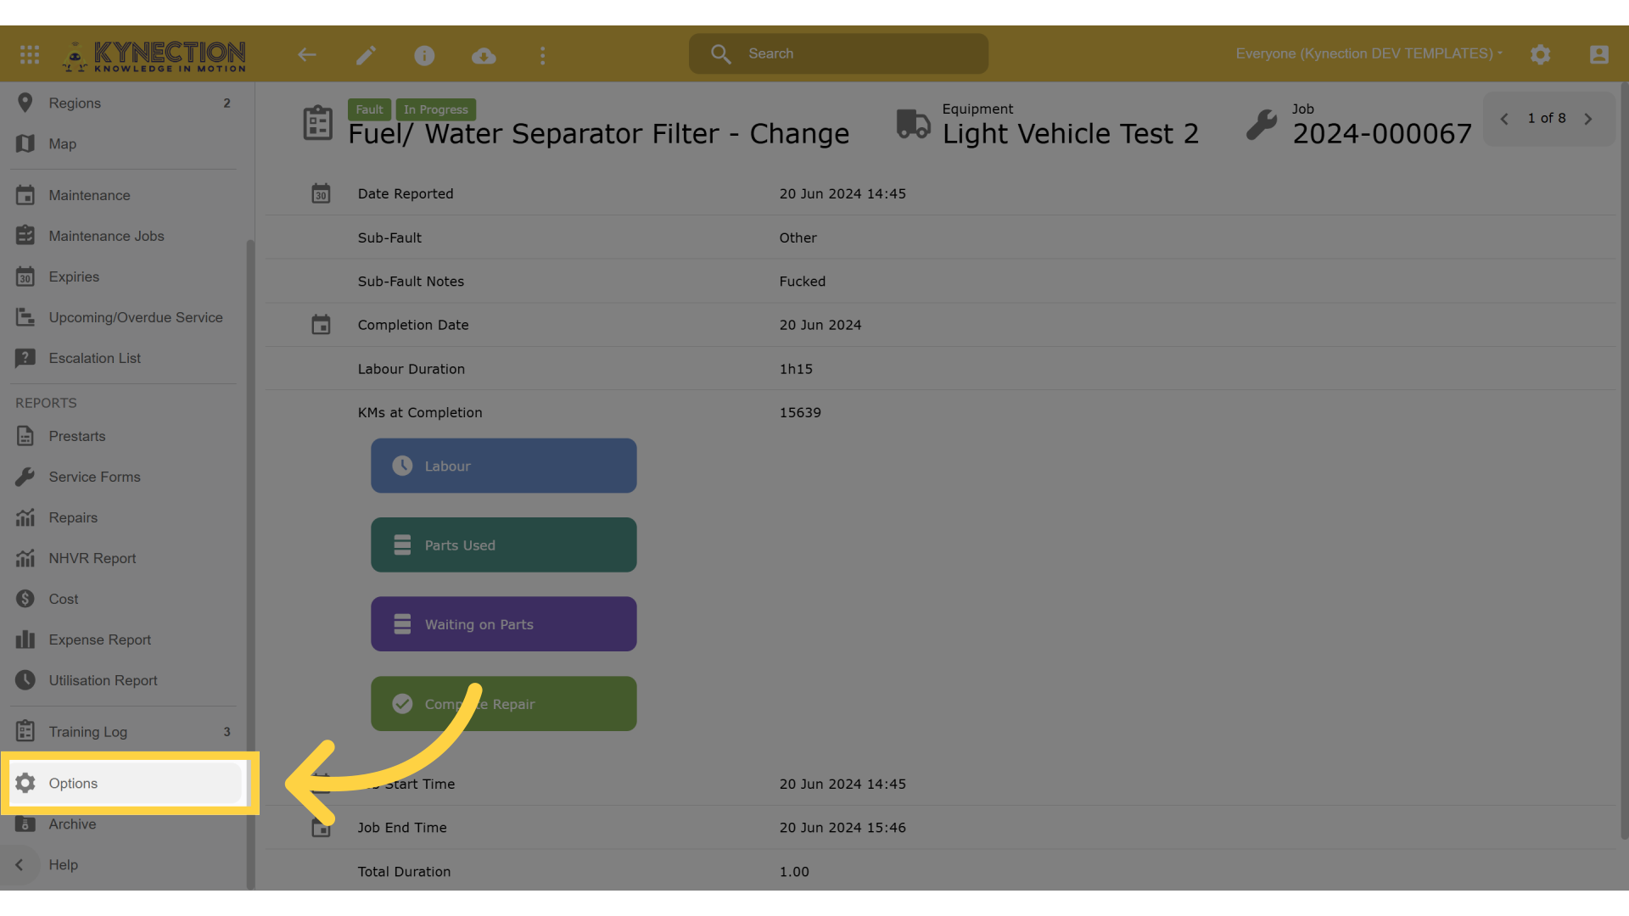Go to next record chevron

[1588, 119]
